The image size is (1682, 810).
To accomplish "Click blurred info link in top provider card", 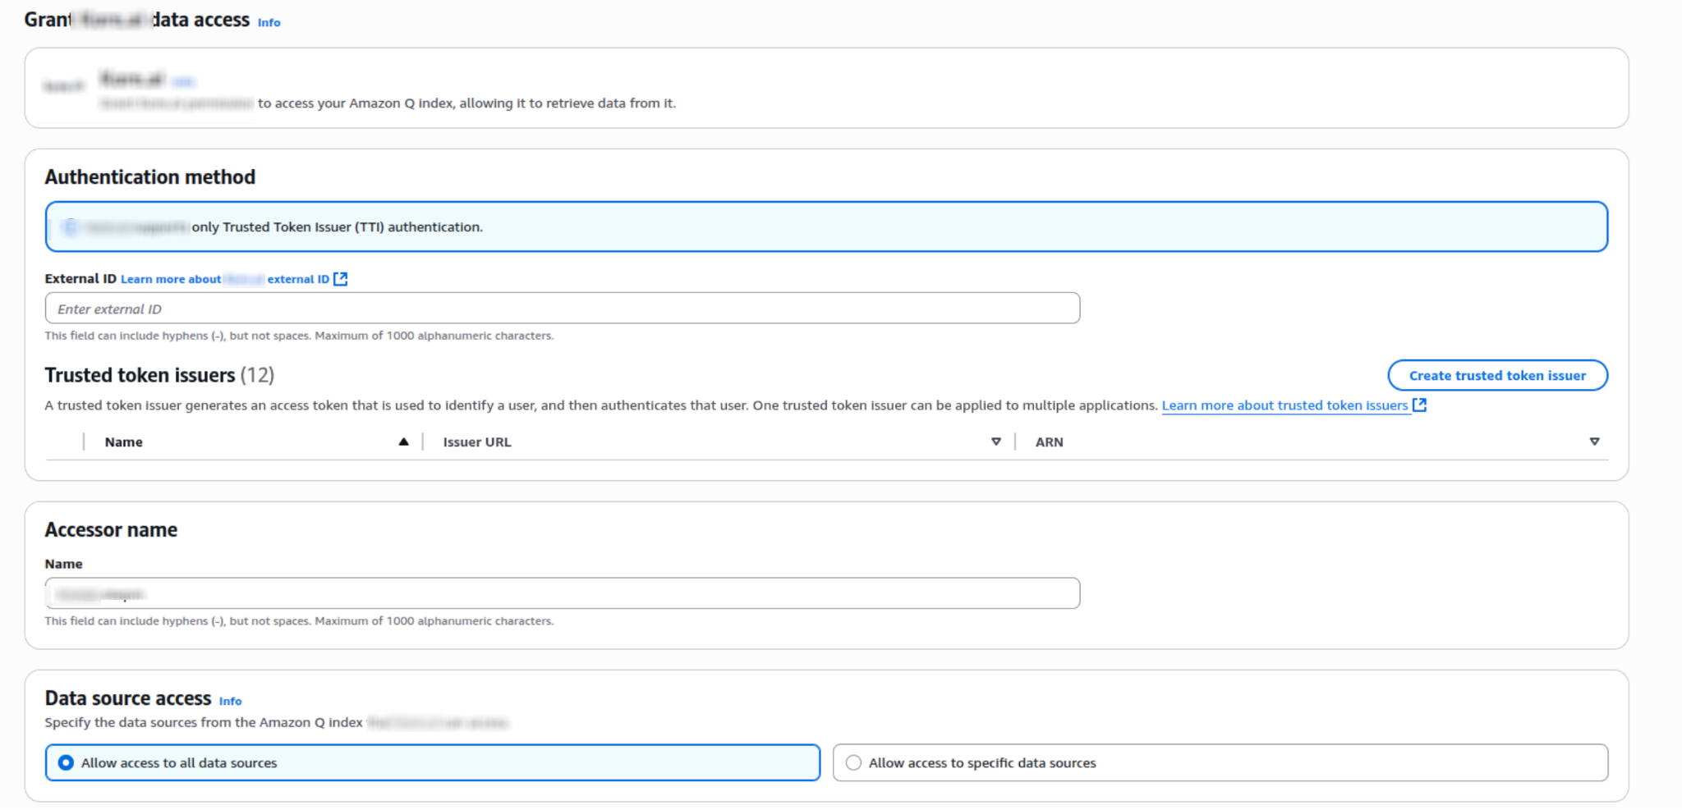I will [183, 81].
